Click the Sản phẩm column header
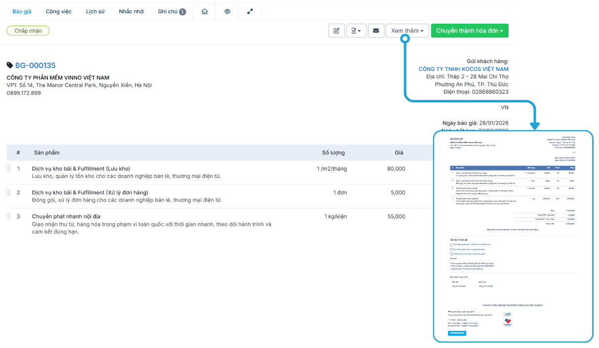The height and width of the screenshot is (348, 599). 47,153
